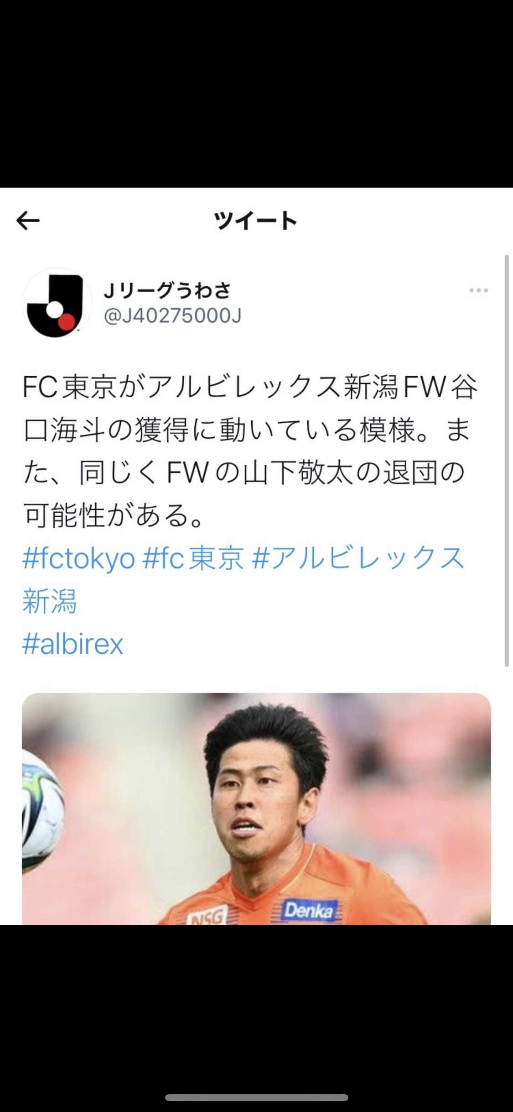
Task: Tap the tweet line 可能性がある。
Action: pos(114,515)
